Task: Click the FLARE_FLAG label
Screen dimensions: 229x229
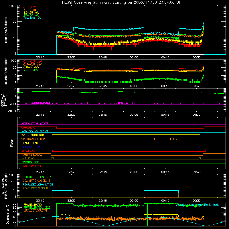Action: tap(30, 143)
